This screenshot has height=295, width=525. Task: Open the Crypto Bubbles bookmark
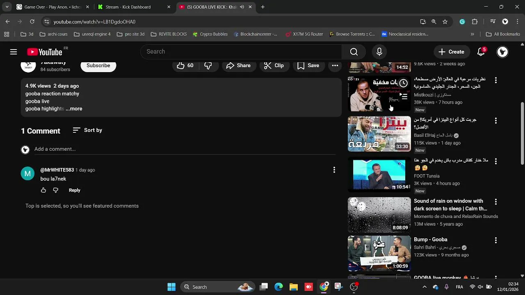point(210,34)
